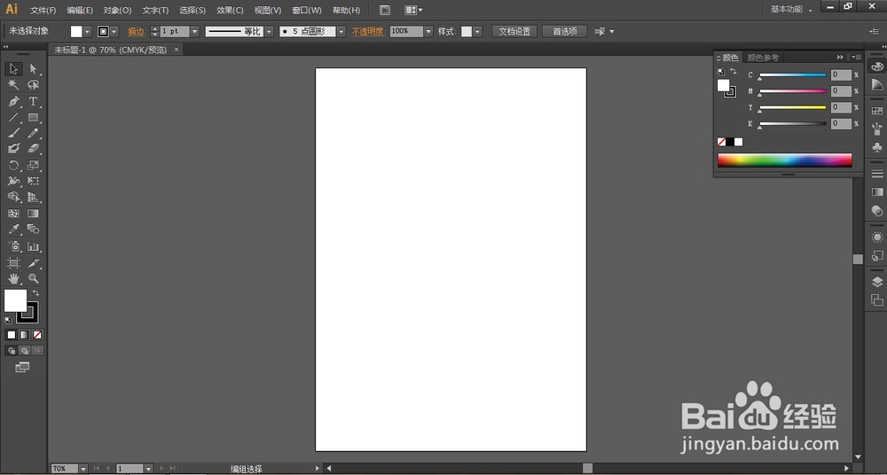
Task: Enable Draw Normal mode
Action: 12,351
